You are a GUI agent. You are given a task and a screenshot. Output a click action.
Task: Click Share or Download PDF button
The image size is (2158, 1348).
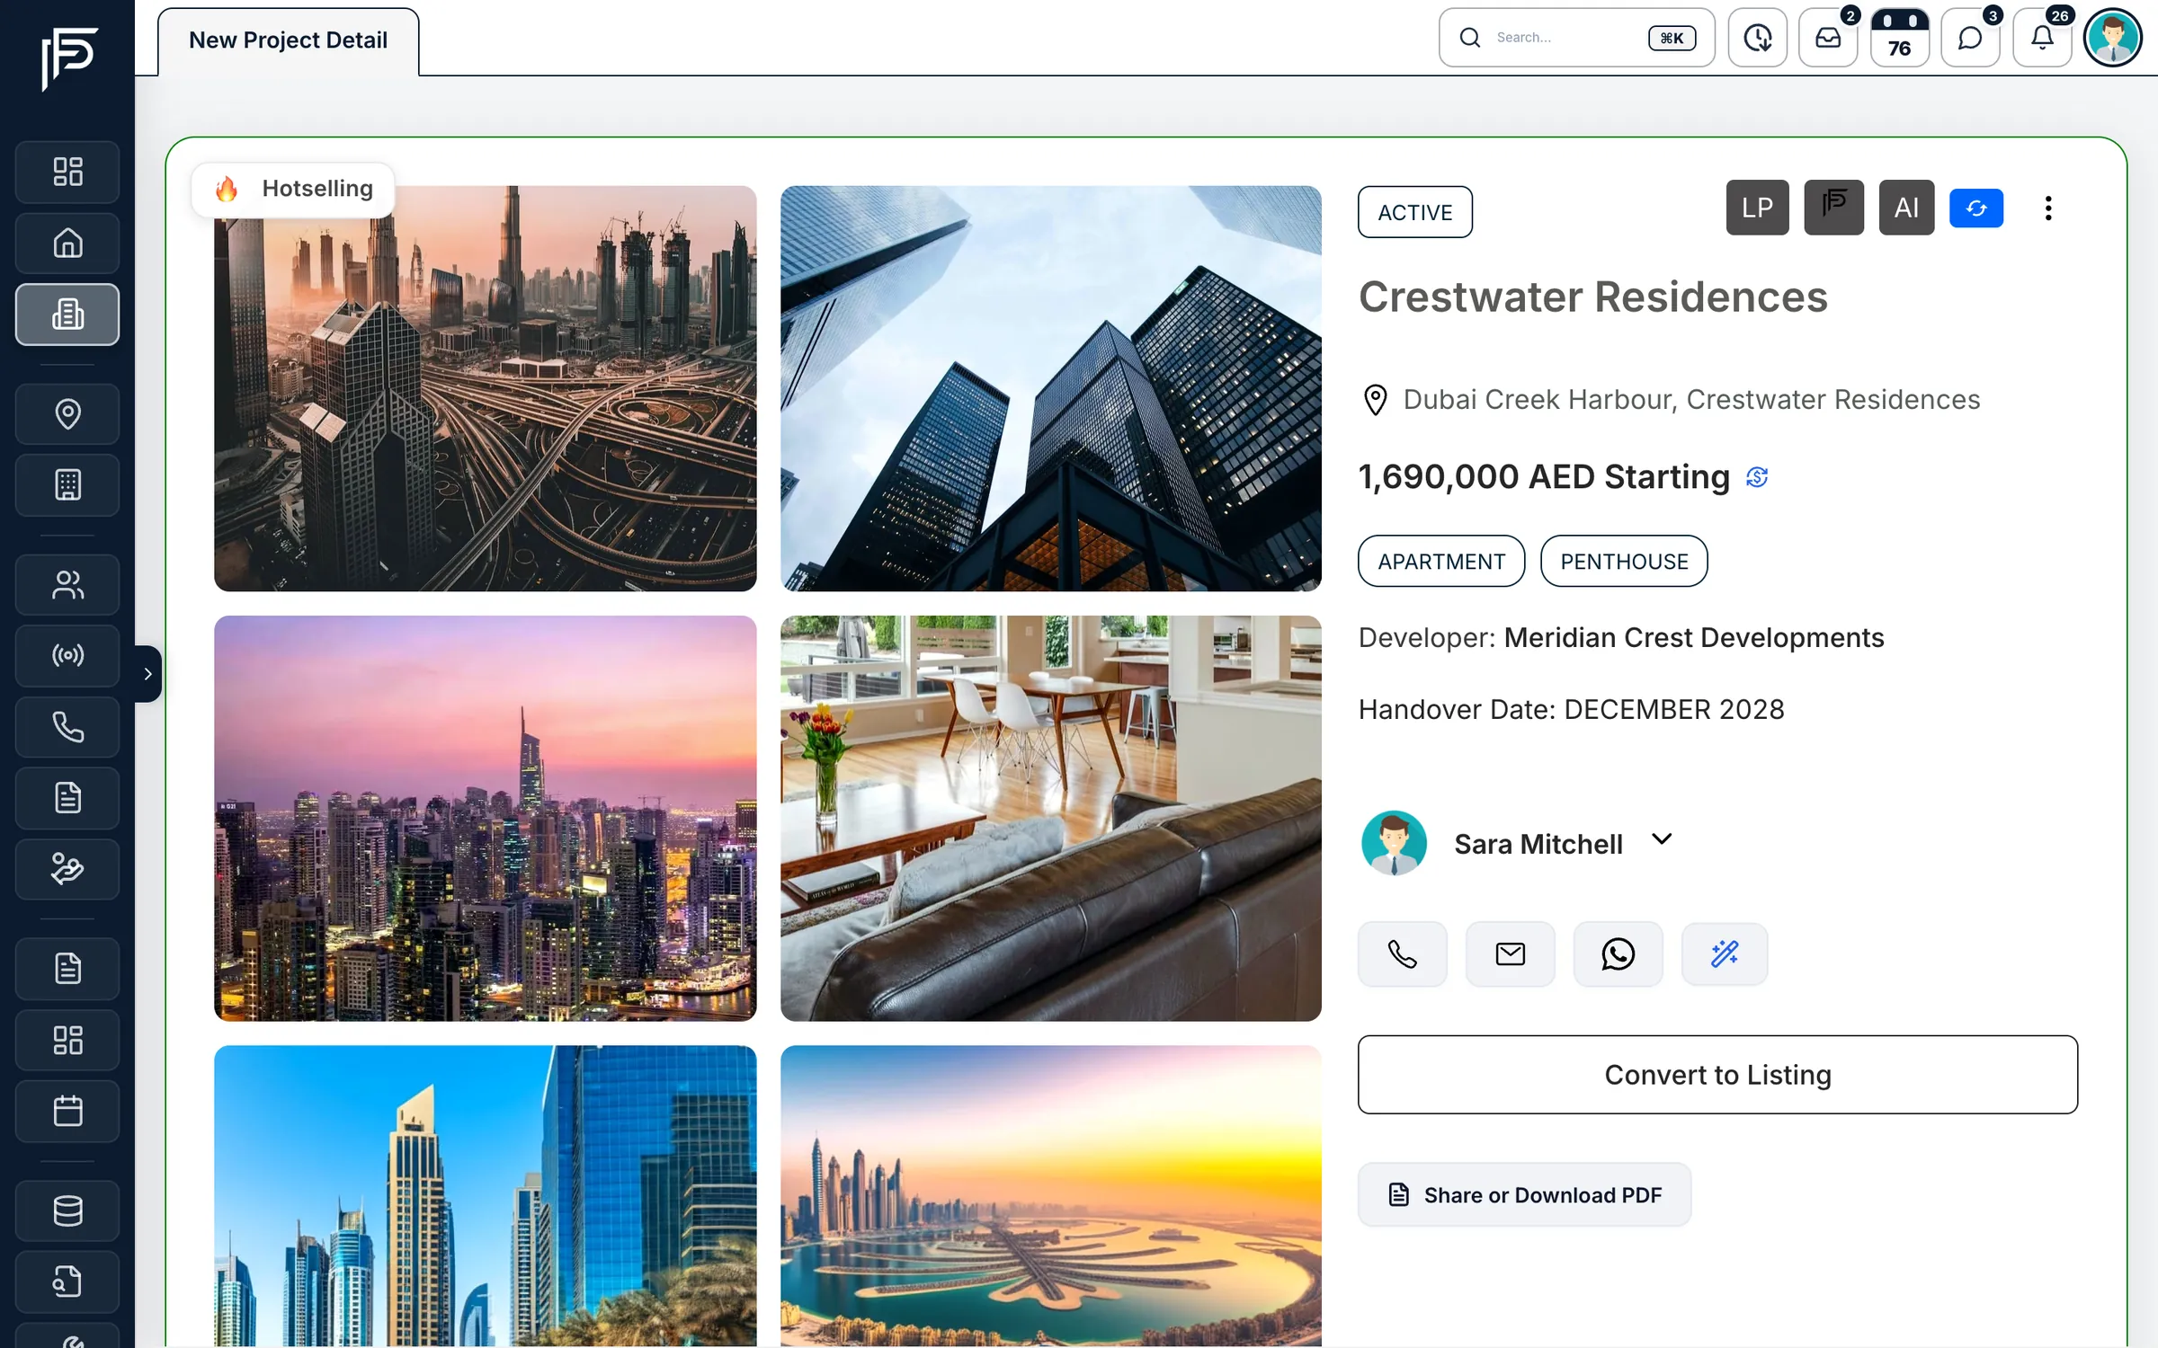click(1524, 1194)
